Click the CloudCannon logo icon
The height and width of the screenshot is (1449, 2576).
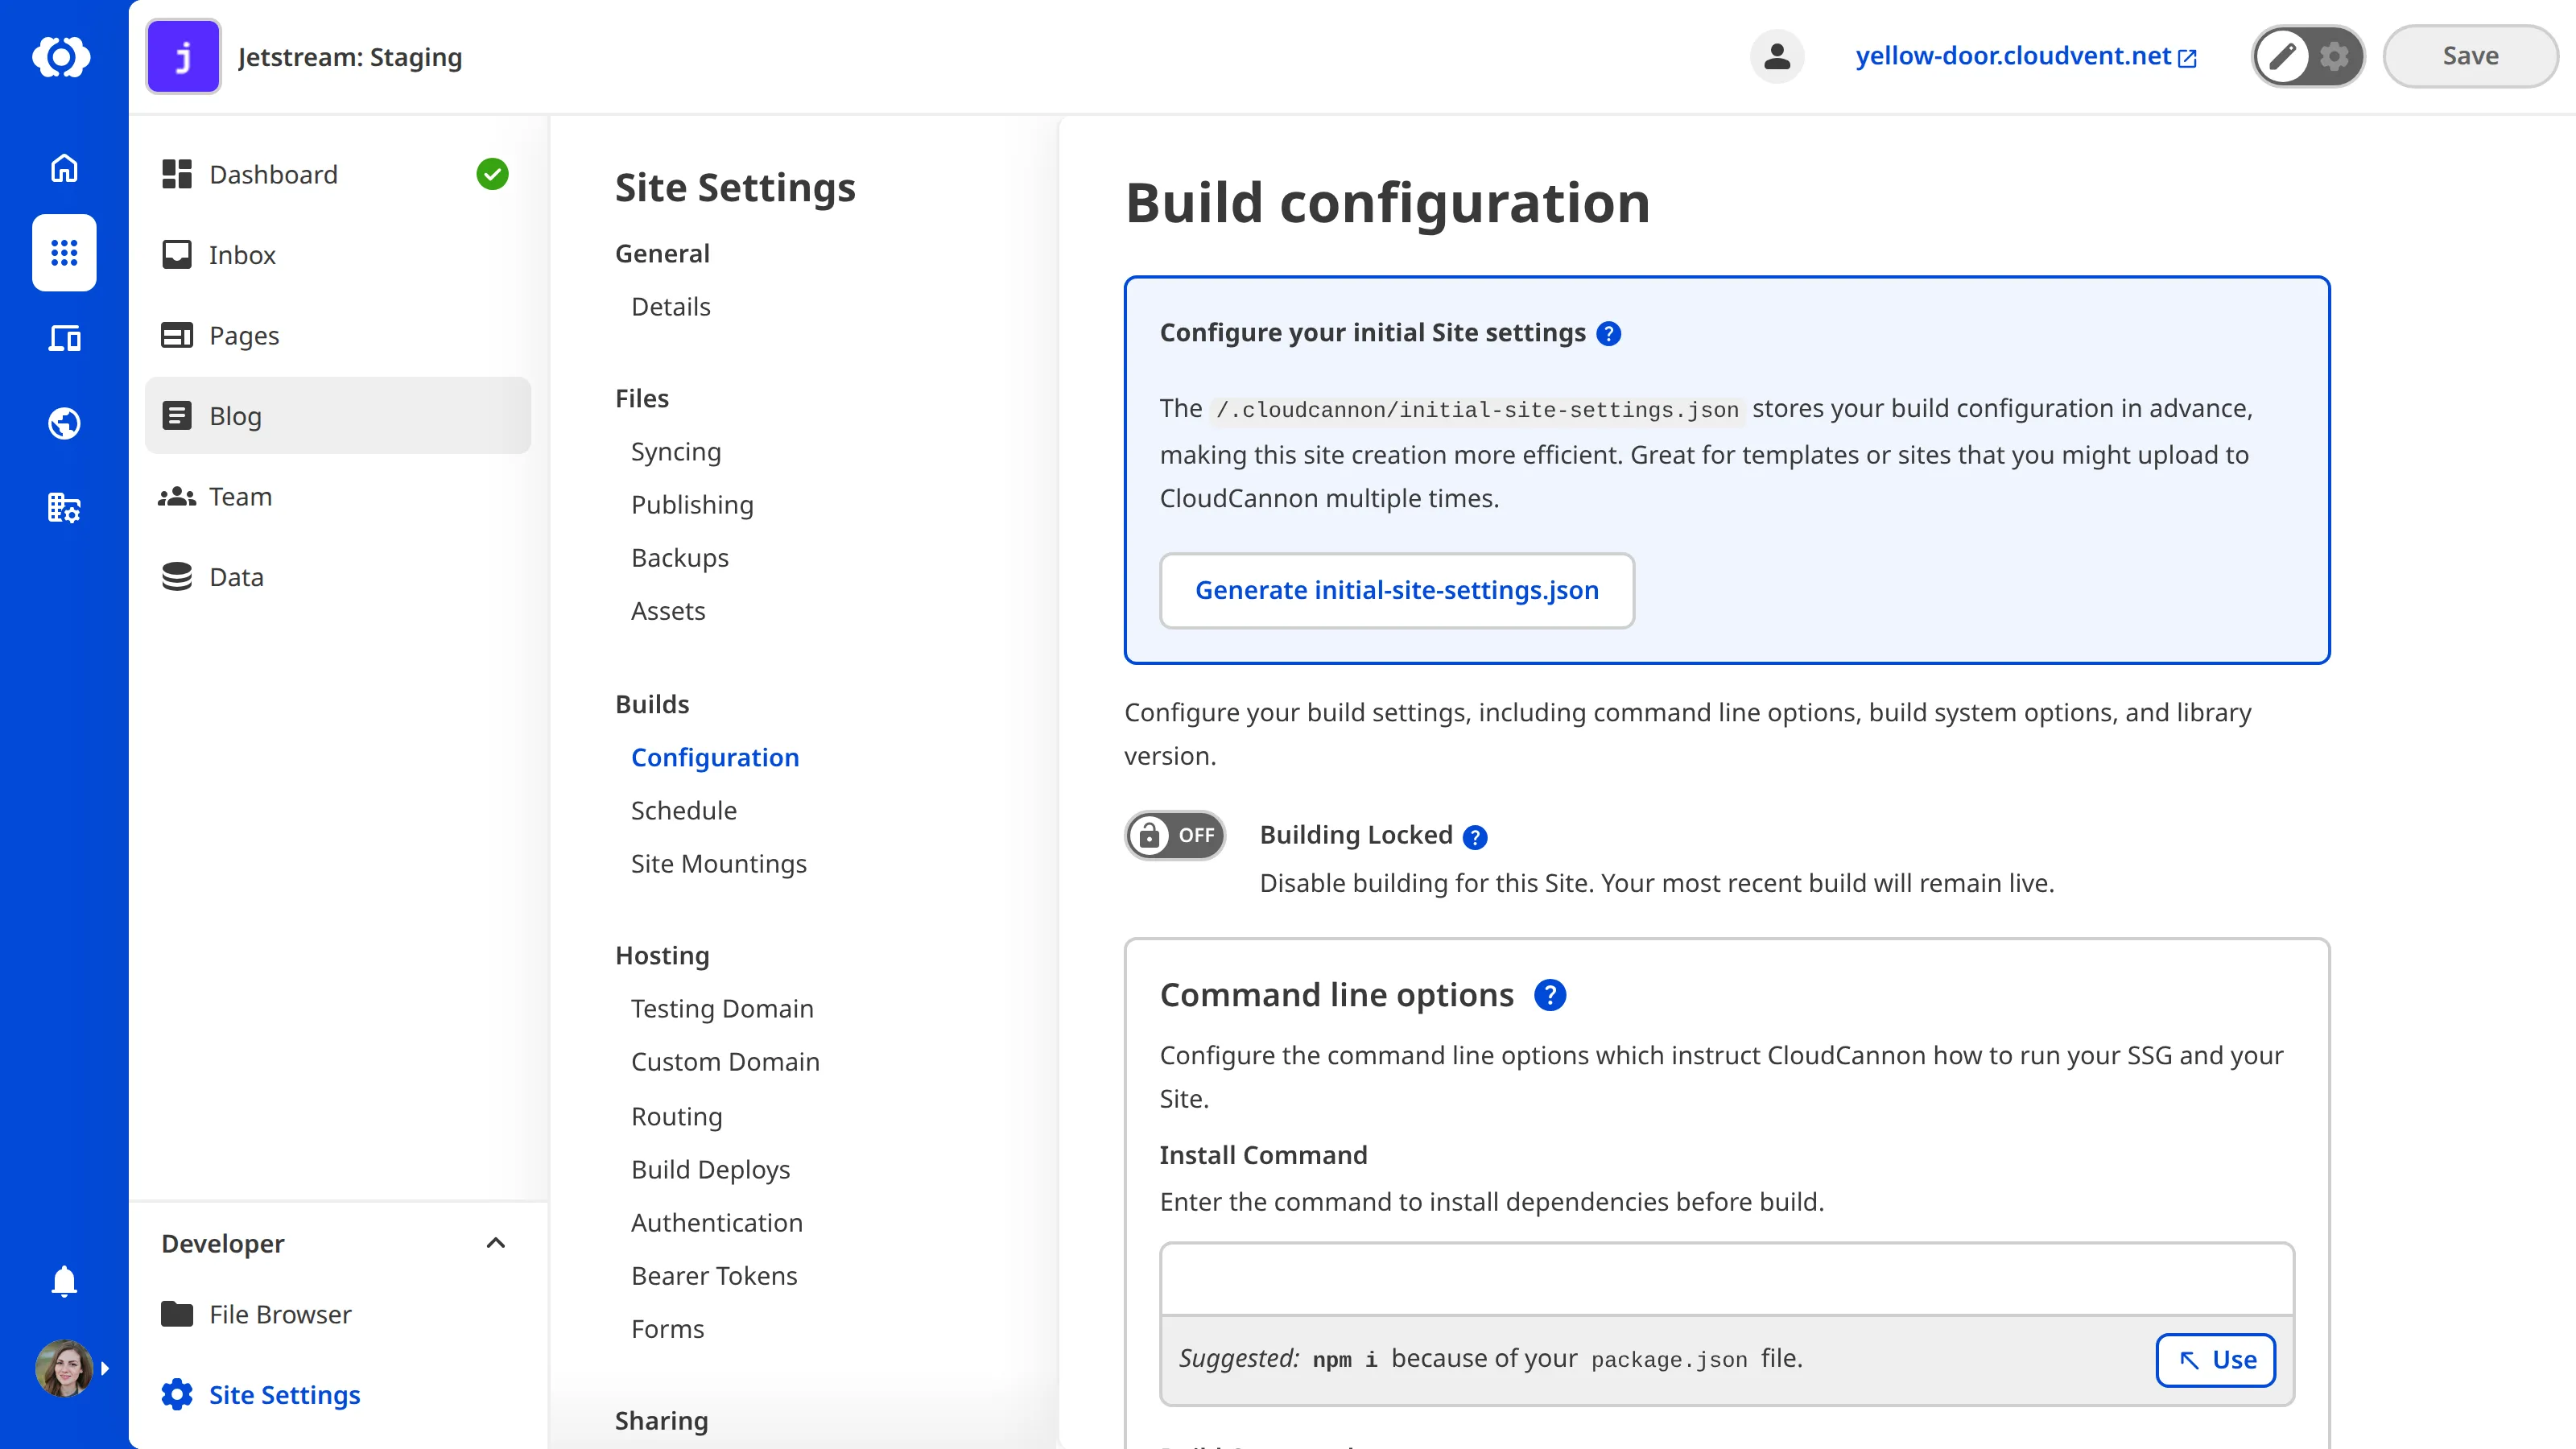[x=63, y=57]
